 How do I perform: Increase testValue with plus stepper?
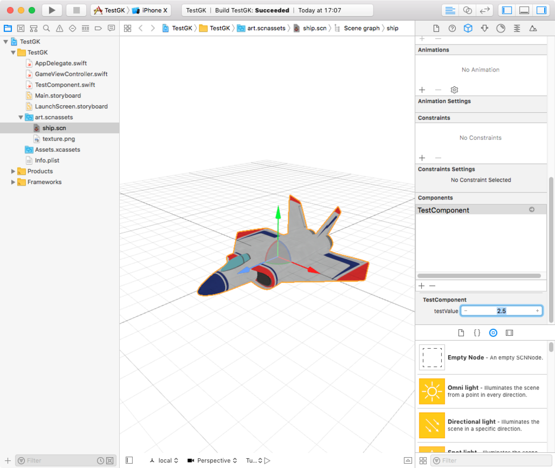point(537,311)
